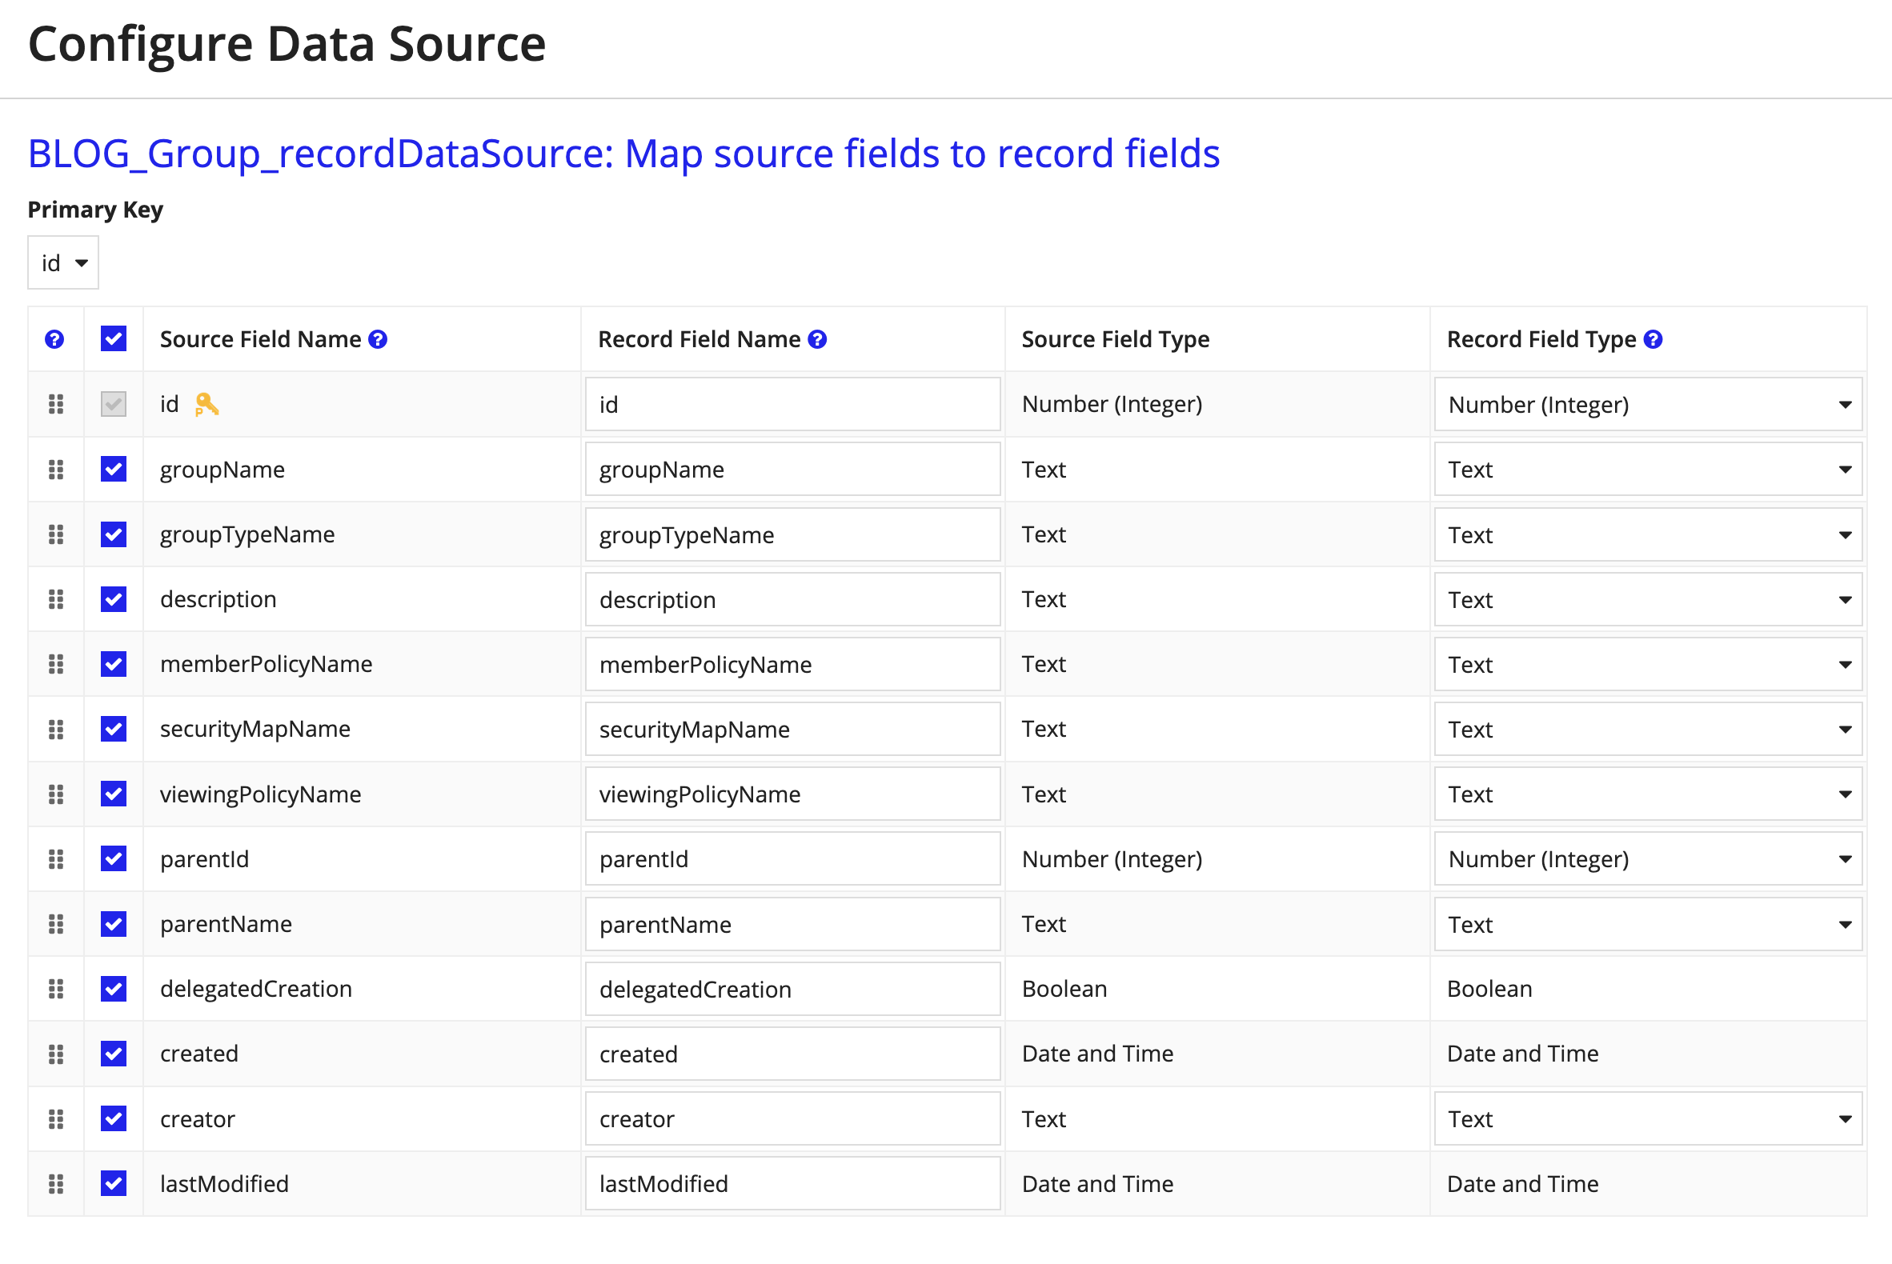Screen dimensions: 1892x1264
Task: Click drag handle on parentId row
Action: coord(56,858)
